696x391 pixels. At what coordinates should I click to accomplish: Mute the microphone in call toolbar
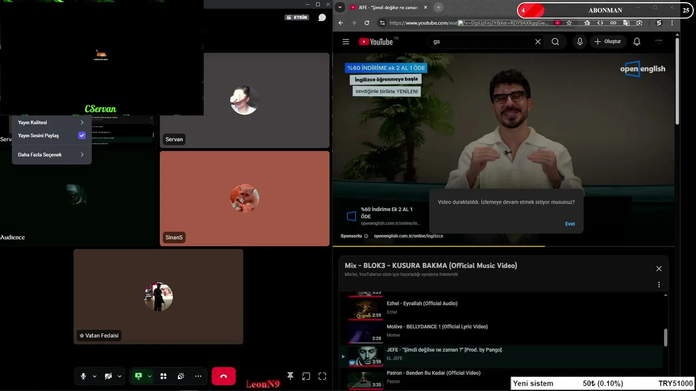click(x=83, y=376)
